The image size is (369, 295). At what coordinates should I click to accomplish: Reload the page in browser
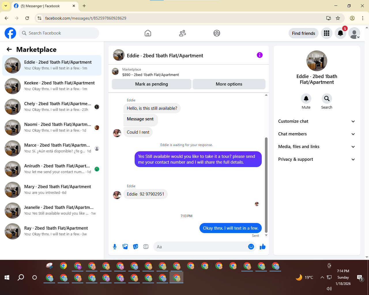click(x=27, y=18)
